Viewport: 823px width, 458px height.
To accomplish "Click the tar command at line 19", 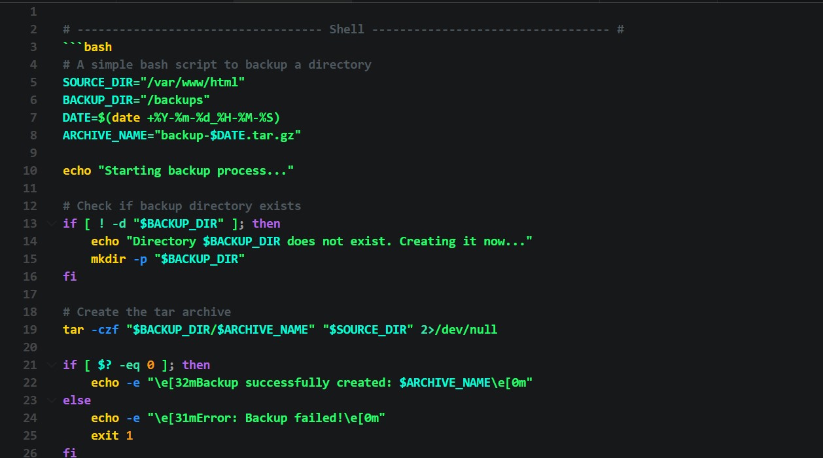I will point(280,330).
